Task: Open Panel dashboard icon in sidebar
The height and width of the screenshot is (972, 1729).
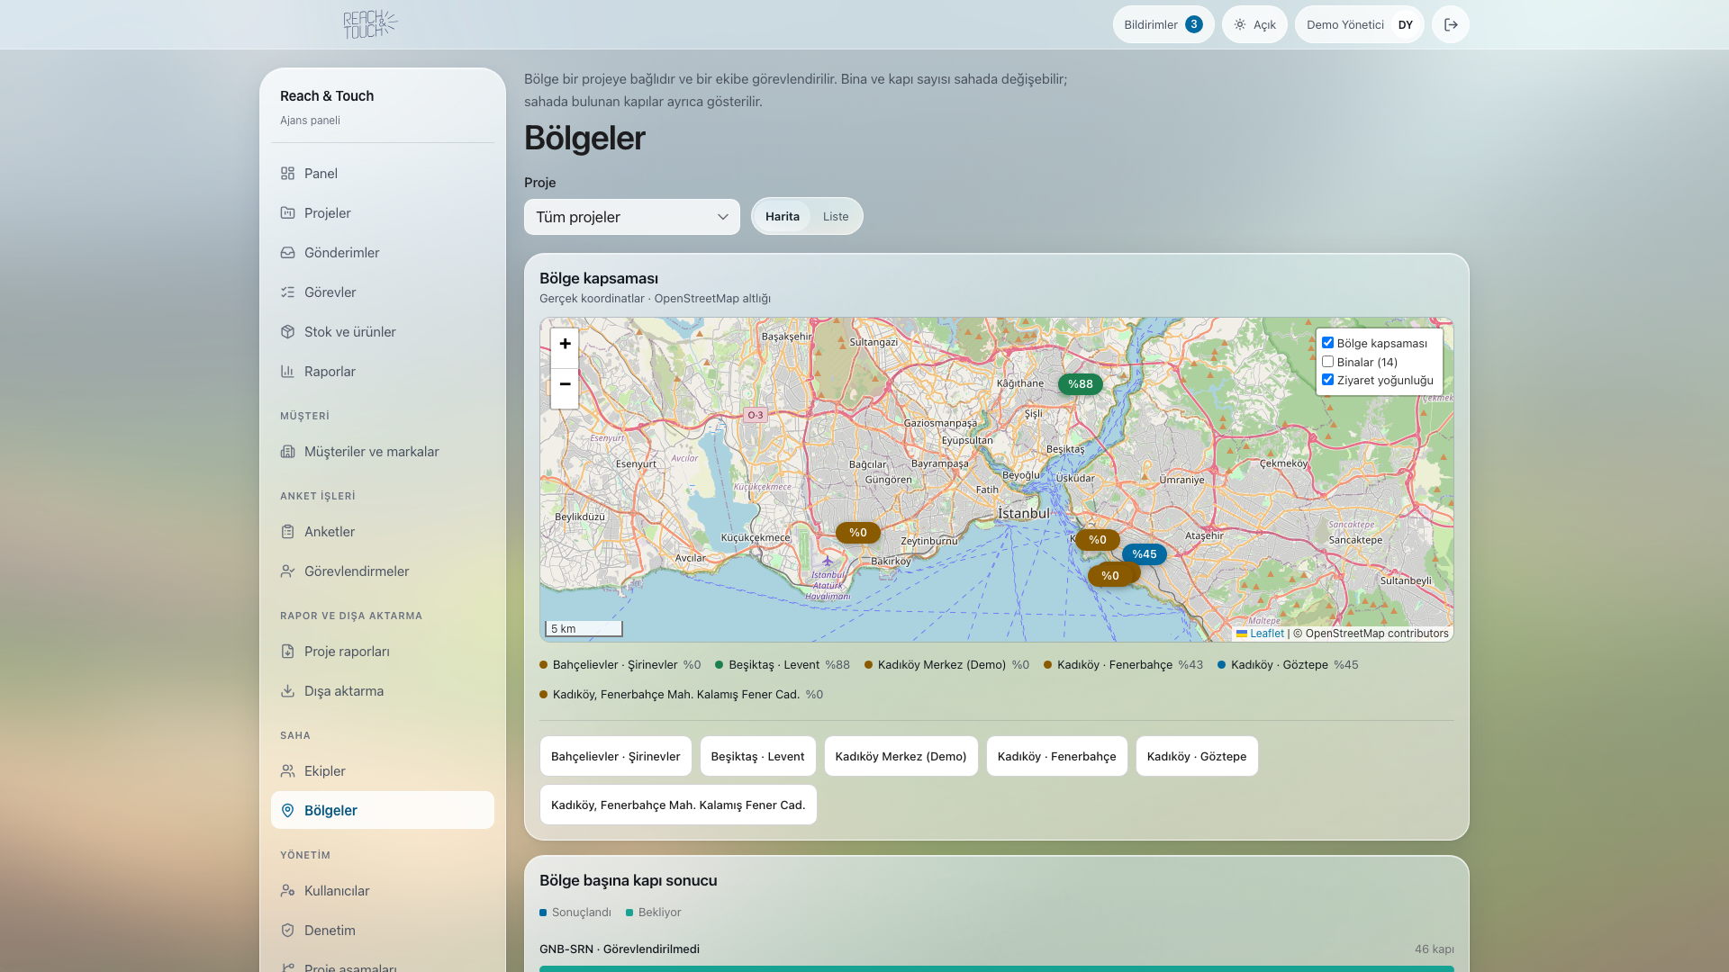Action: click(x=287, y=174)
